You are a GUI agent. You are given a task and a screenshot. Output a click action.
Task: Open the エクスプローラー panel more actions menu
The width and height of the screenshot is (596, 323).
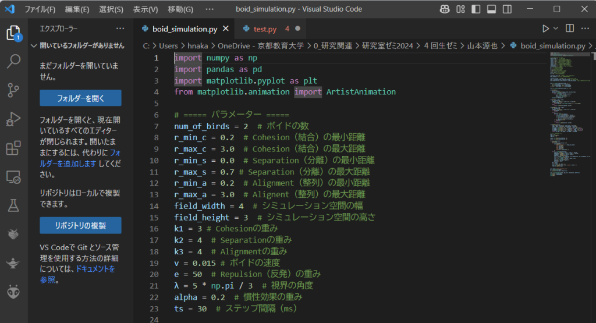tap(120, 29)
